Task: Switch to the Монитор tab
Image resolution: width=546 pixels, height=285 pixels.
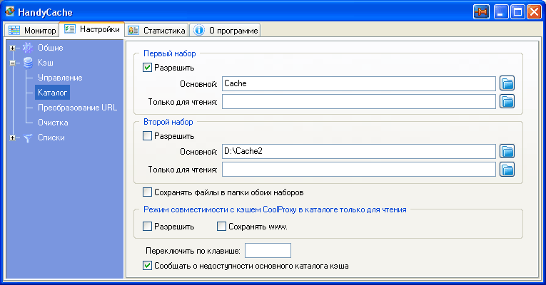Action: pos(32,31)
